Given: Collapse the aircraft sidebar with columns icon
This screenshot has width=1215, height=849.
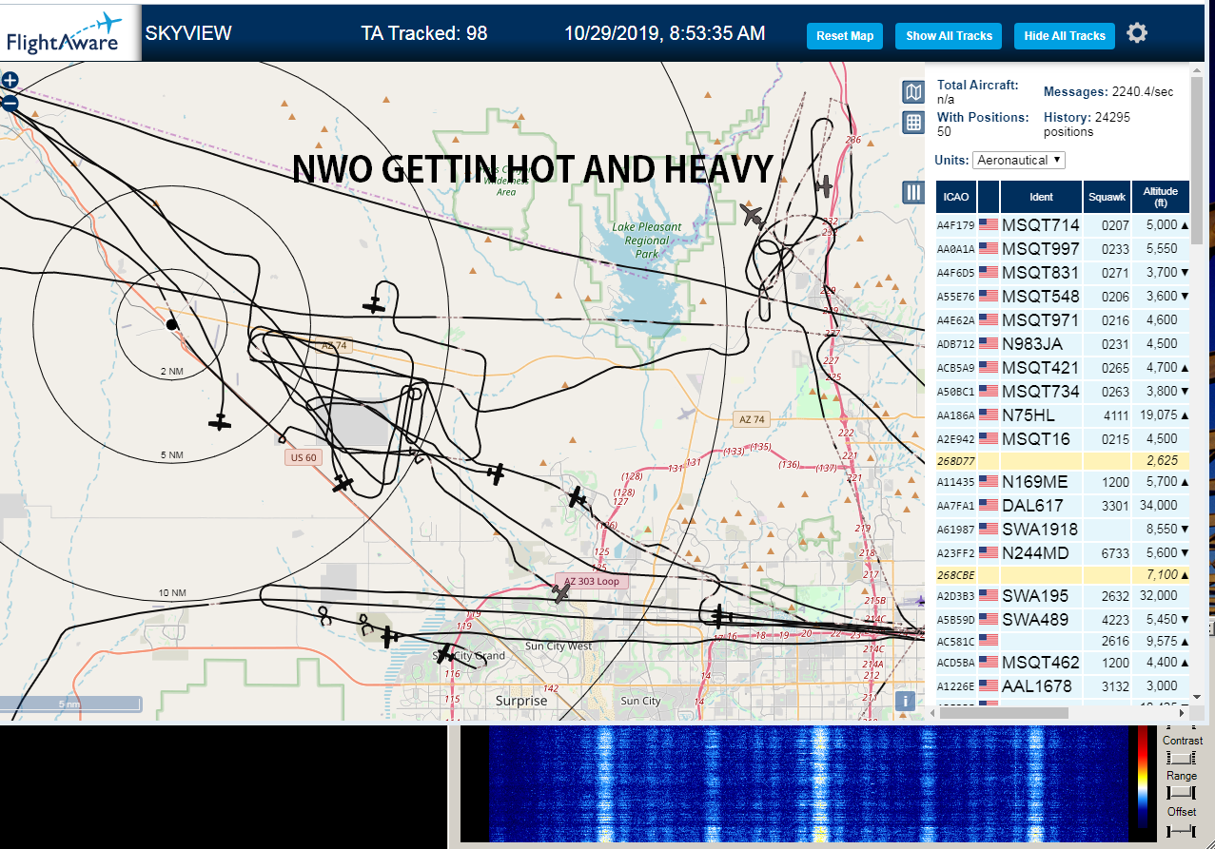Looking at the screenshot, I should pyautogui.click(x=913, y=193).
